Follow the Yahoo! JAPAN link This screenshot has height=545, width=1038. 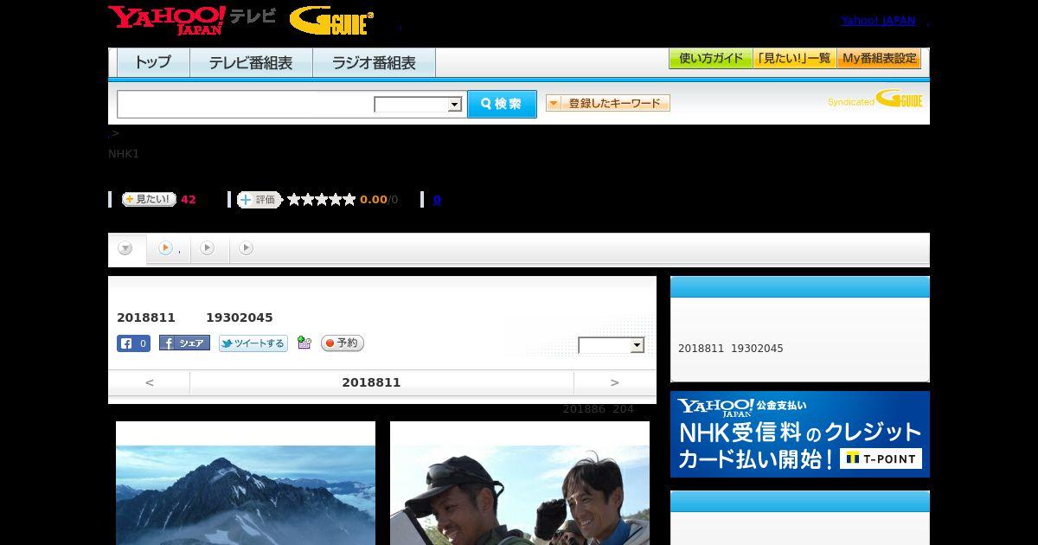[x=878, y=21]
